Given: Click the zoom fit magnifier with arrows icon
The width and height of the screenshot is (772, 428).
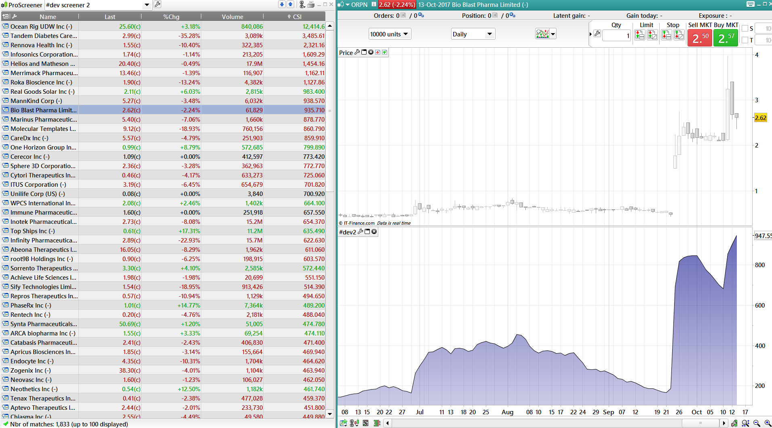Looking at the screenshot, I should coord(746,423).
